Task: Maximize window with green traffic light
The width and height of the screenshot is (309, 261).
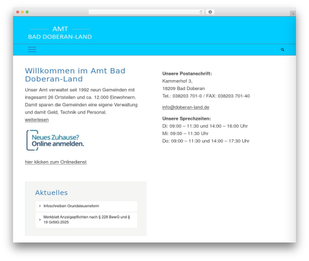Action: click(x=27, y=12)
